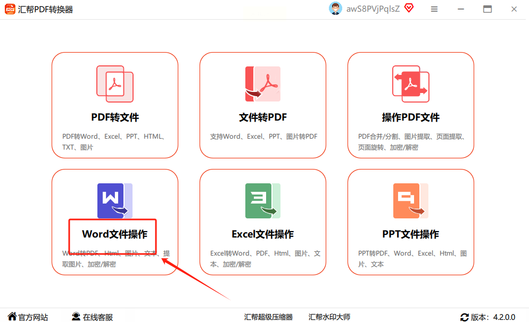The height and width of the screenshot is (322, 529).
Task: Click description 支持Word、Excel、PPT、图片转PDF
Action: pyautogui.click(x=264, y=137)
